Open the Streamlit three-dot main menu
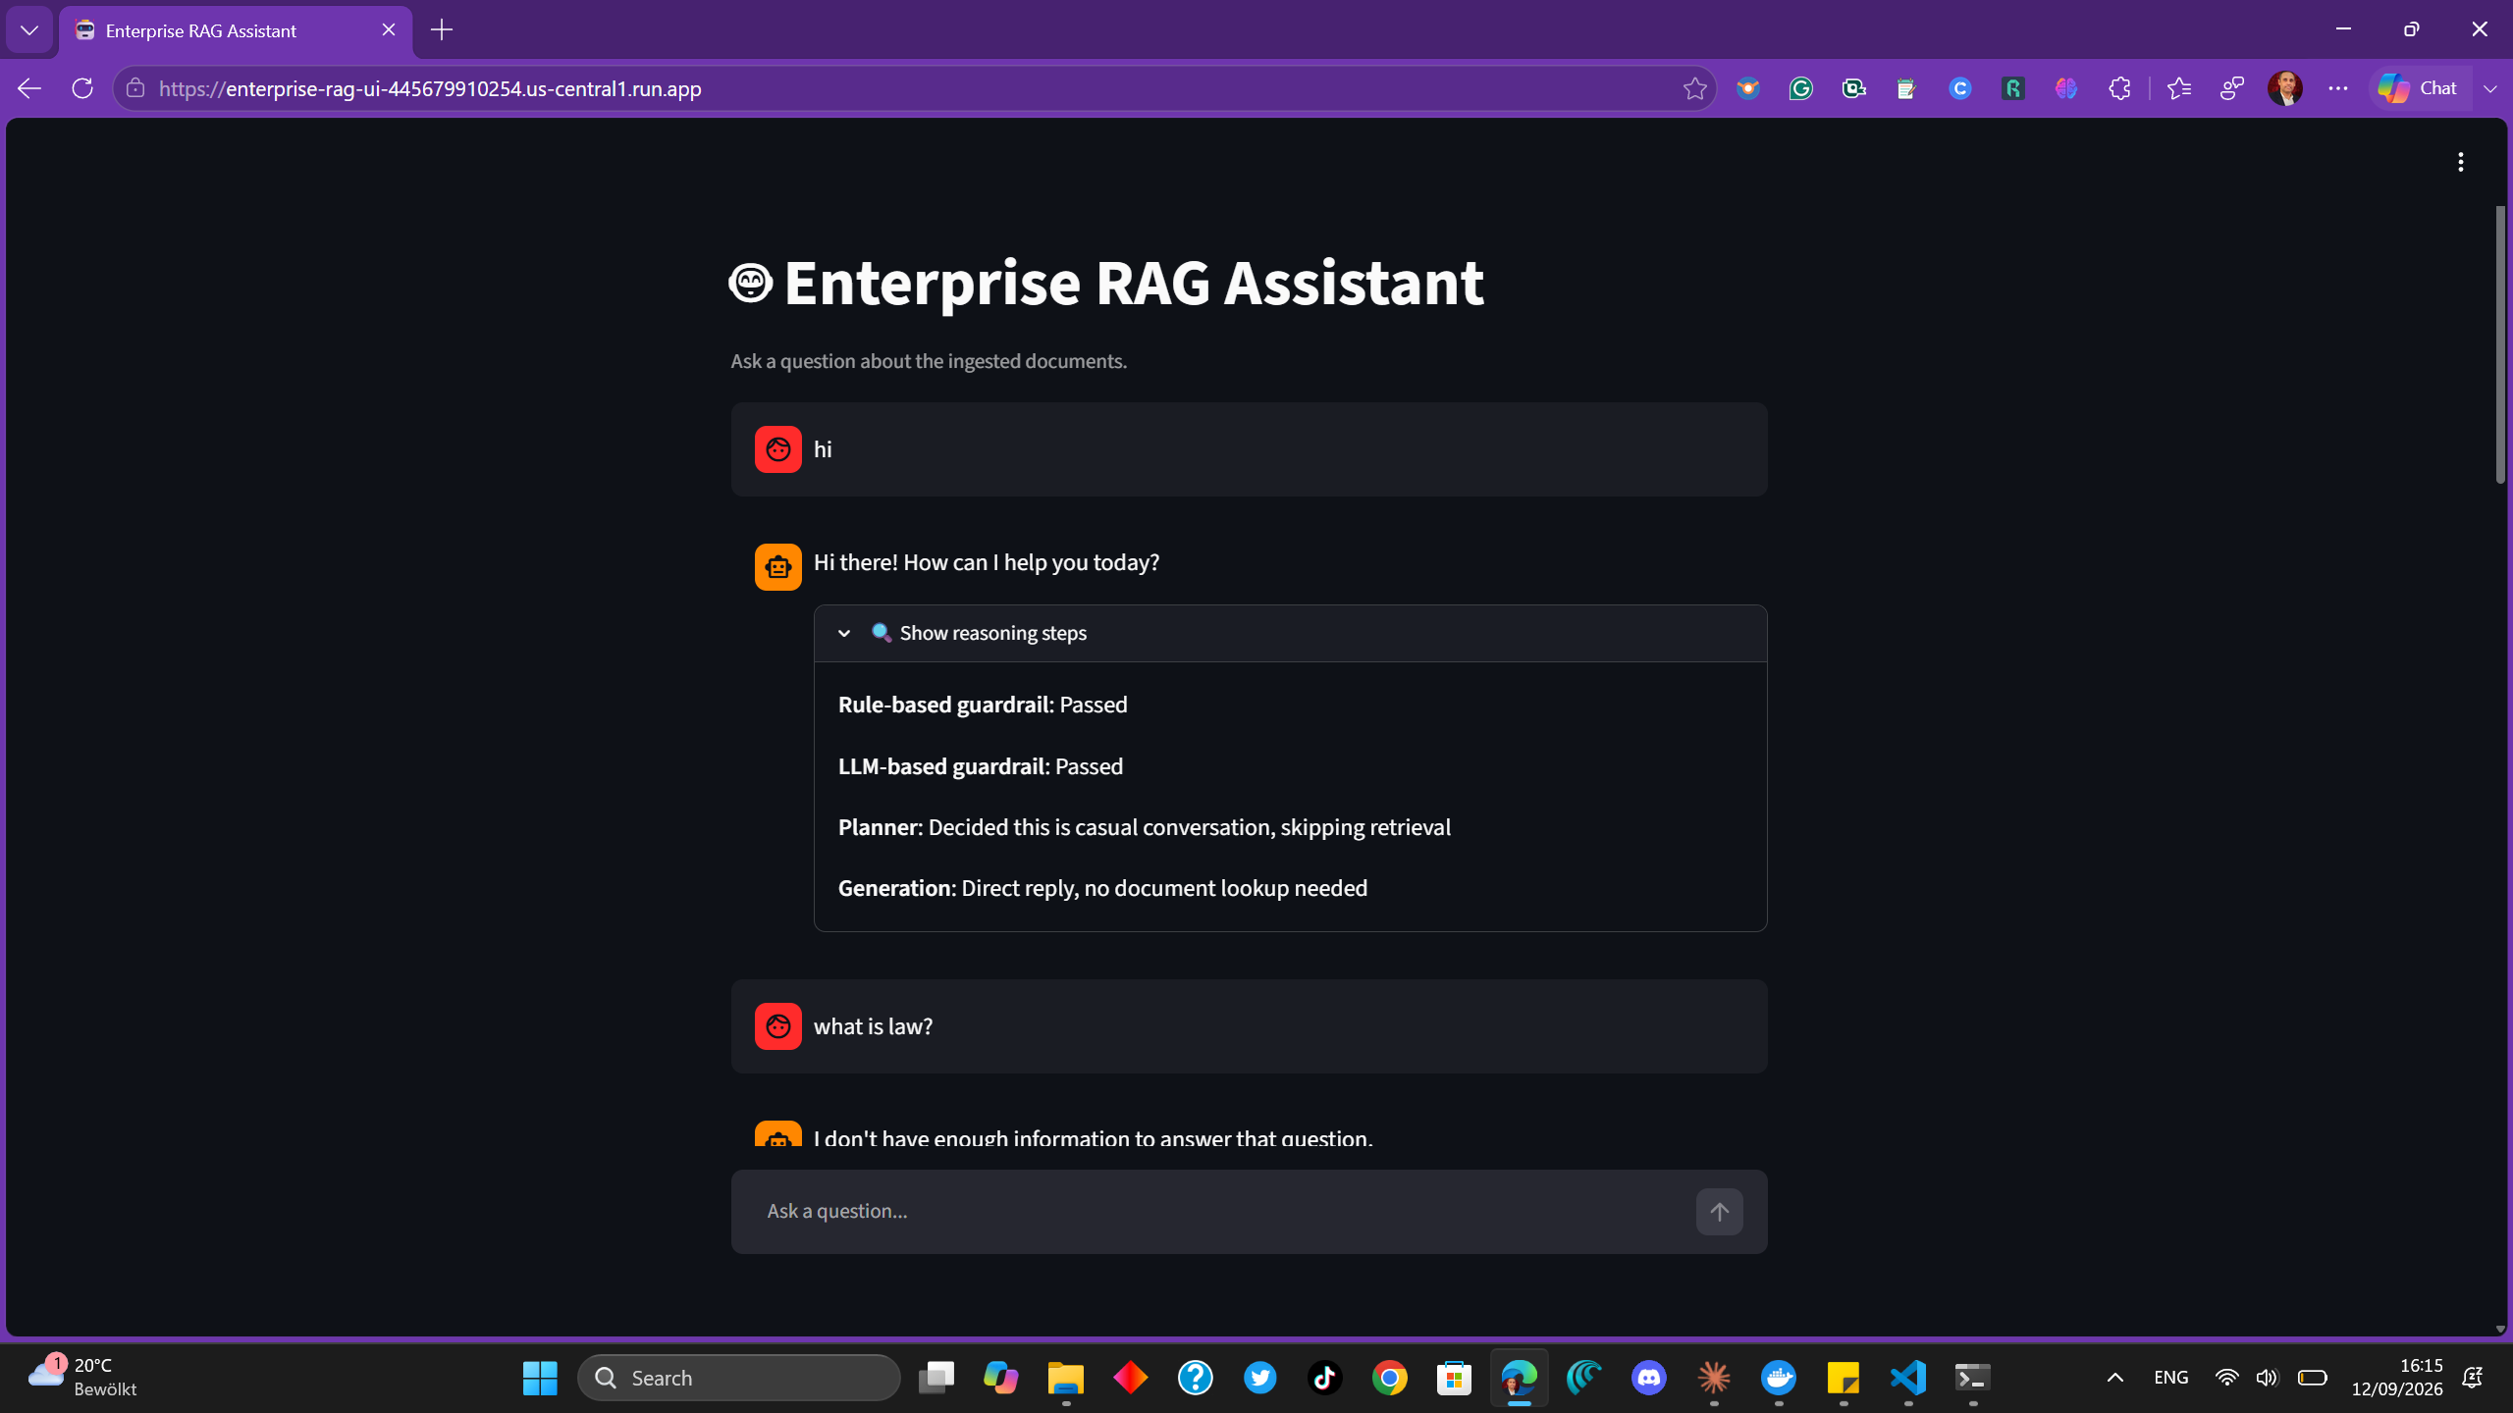Screen dimensions: 2513x1413 pos(2460,162)
